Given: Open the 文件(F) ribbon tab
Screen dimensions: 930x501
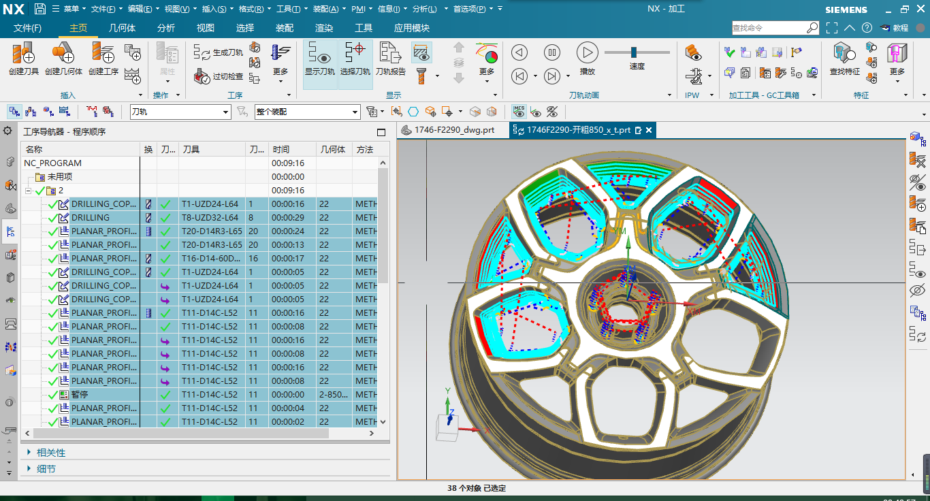Looking at the screenshot, I should point(27,28).
